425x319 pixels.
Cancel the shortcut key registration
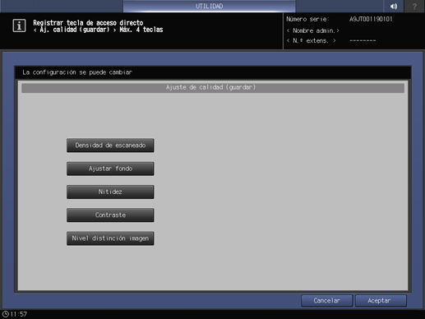tap(326, 301)
